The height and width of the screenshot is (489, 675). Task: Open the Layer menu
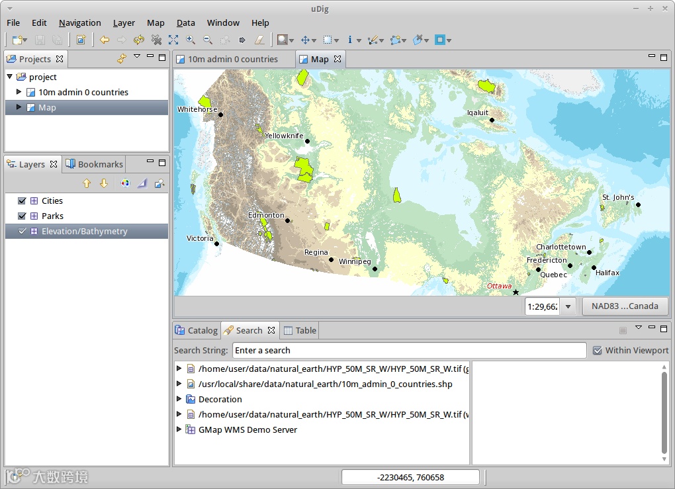(124, 23)
